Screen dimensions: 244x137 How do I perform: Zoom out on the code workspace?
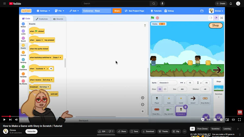point(143,105)
